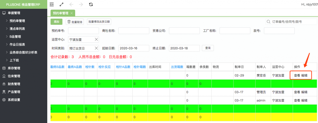318x123 pixels.
Task: Click 编辑 in the admin row
Action: click(304, 100)
